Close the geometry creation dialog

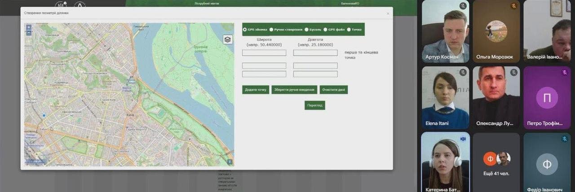(x=388, y=13)
